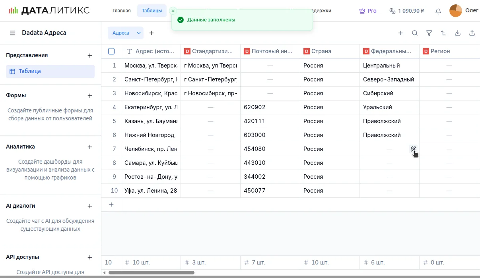The image size is (480, 278).
Task: Toggle the hamburger sidebar menu icon
Action: click(x=12, y=33)
